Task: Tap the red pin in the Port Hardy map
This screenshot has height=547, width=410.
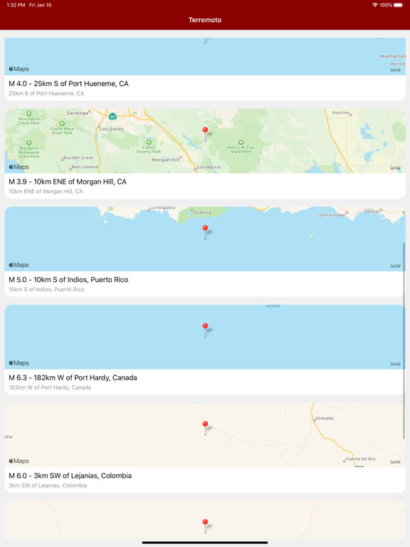Action: click(x=205, y=330)
